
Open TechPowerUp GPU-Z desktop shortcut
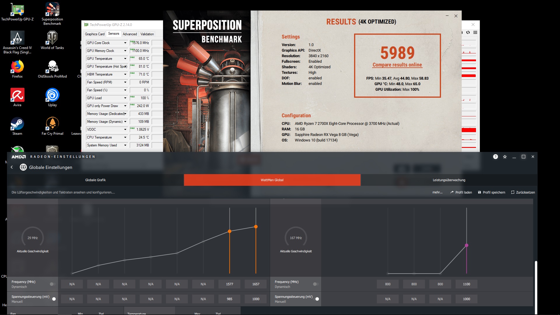[x=17, y=12]
